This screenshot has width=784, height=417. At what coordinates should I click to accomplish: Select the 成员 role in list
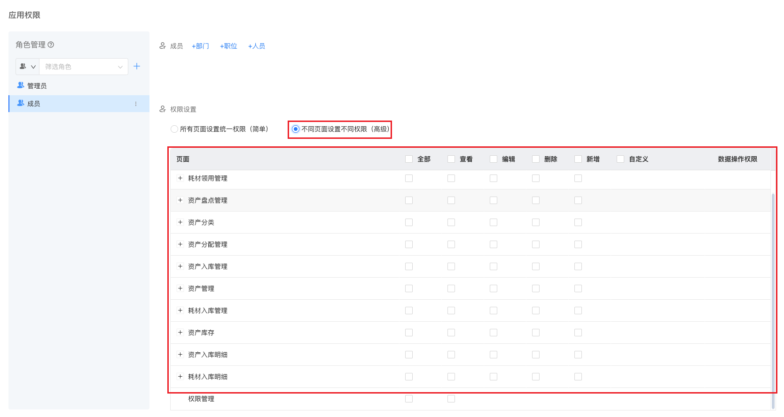pos(34,104)
